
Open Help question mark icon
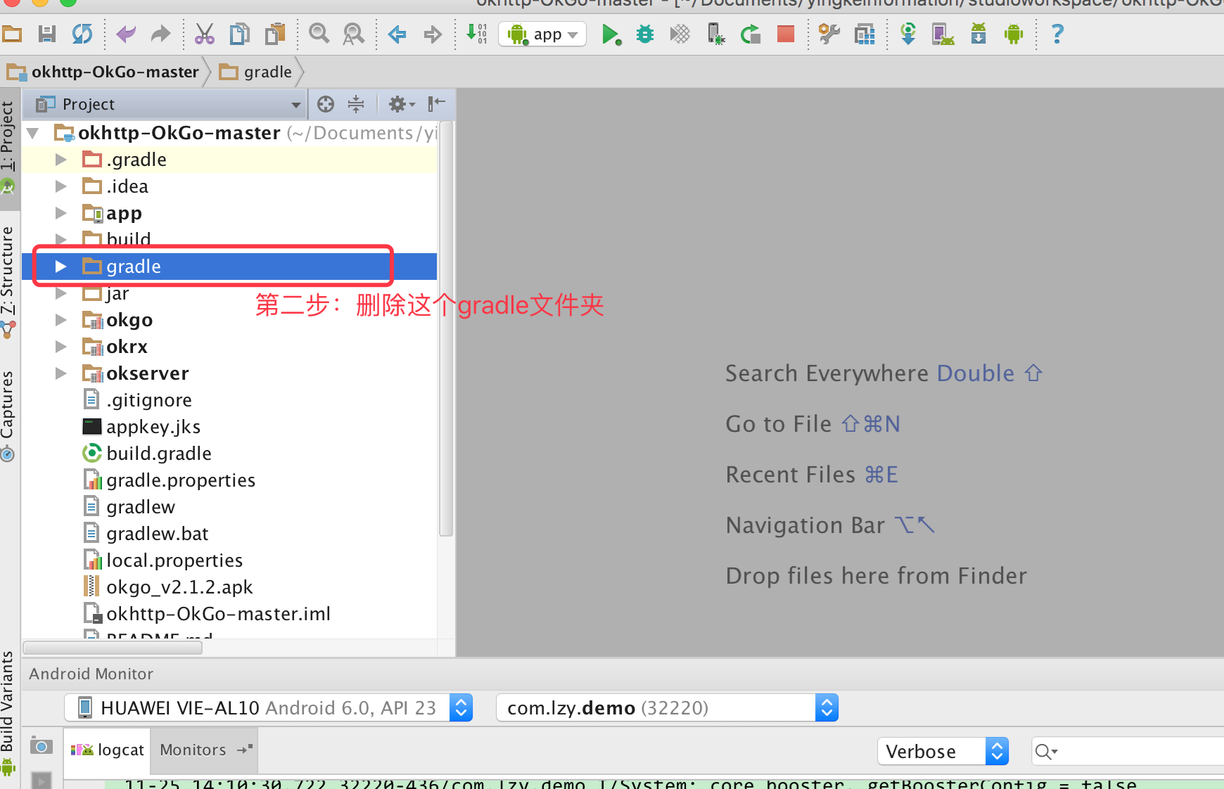(1057, 34)
